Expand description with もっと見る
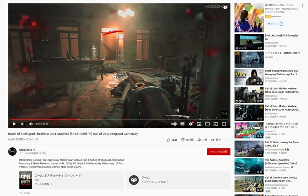 tap(25, 193)
